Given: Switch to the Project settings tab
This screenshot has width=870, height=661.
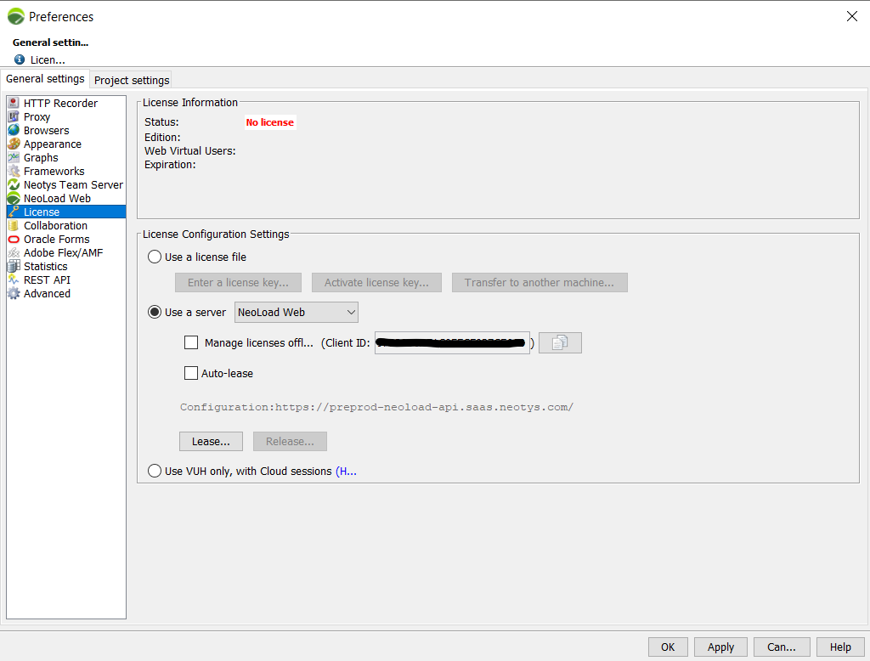Looking at the screenshot, I should (132, 80).
